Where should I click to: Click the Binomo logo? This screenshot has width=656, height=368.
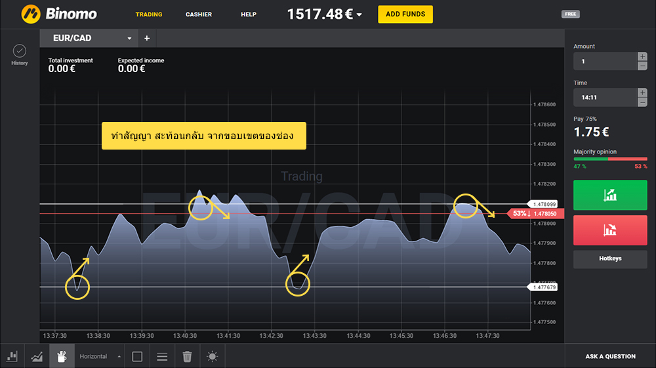tap(59, 14)
